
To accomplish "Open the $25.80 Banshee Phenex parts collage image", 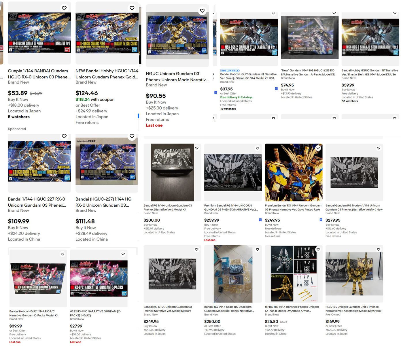I will click(294, 274).
